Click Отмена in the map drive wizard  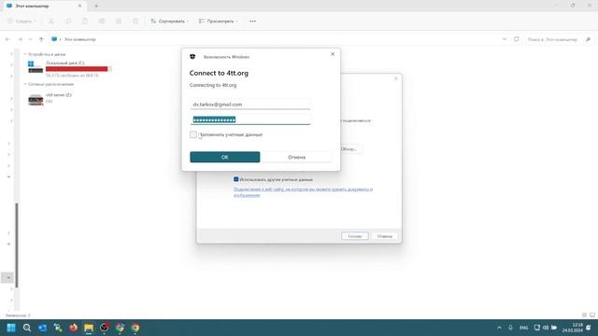(x=384, y=236)
